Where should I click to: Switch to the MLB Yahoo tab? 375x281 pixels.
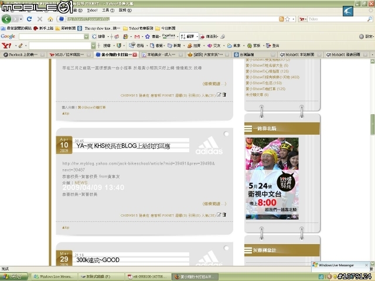[70, 54]
